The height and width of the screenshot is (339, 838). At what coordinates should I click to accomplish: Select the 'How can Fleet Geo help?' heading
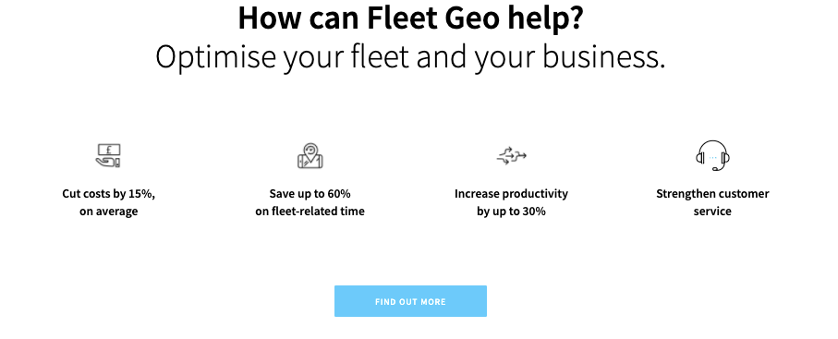(410, 18)
